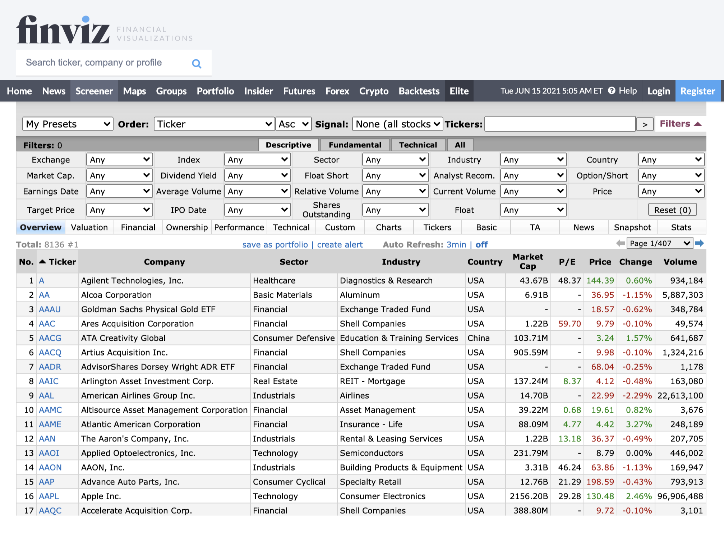The width and height of the screenshot is (724, 537).
Task: Open the Maps menu item
Action: 134,91
